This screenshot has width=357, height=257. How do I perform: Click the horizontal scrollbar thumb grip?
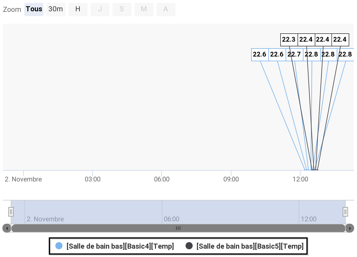[178, 228]
